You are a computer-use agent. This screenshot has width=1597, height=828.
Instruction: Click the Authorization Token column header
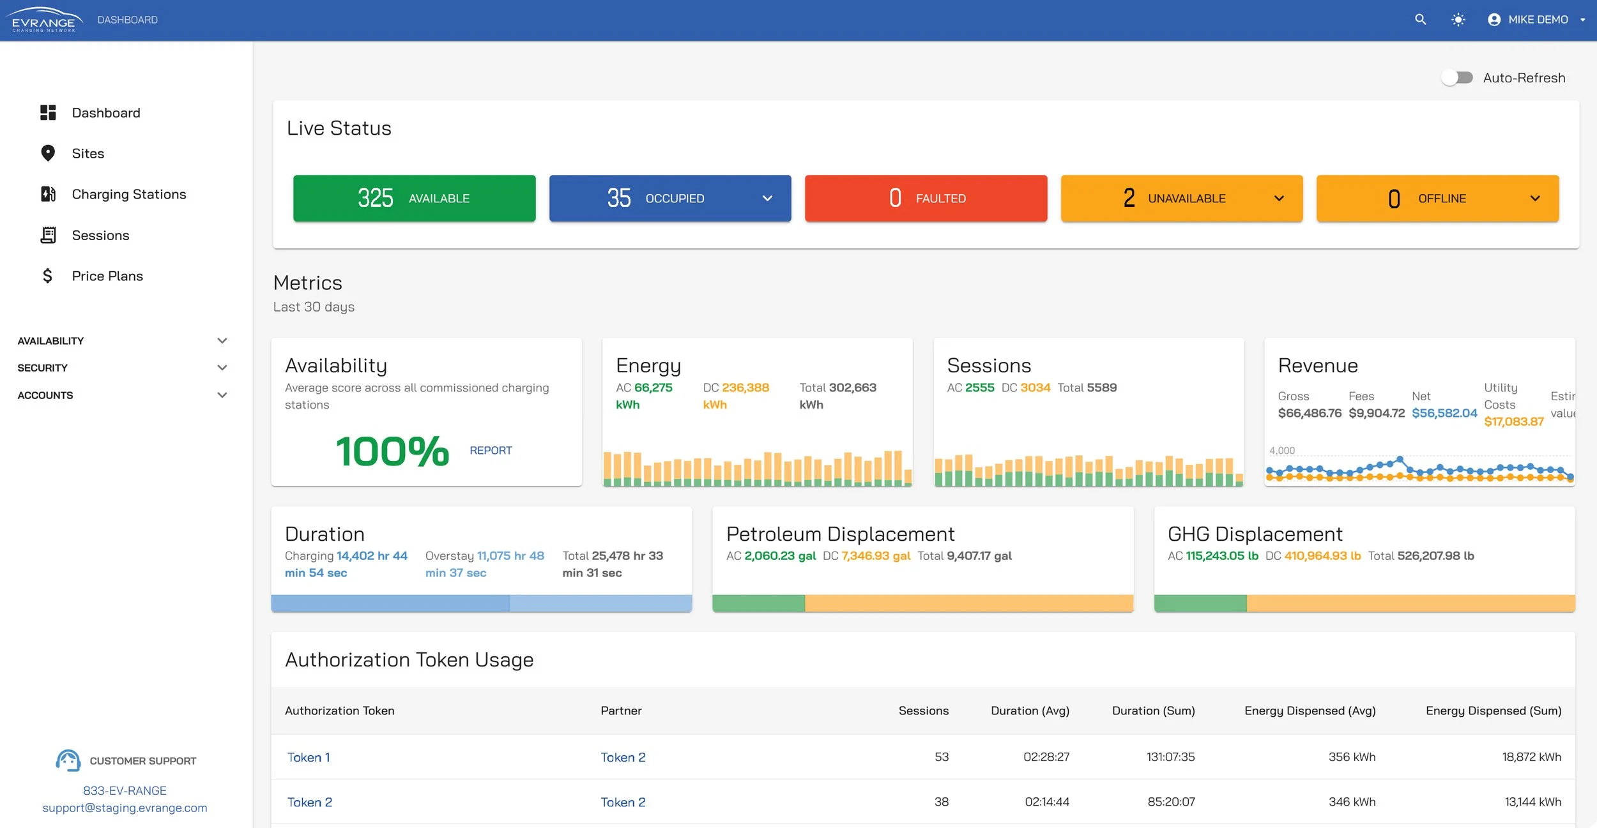[339, 711]
